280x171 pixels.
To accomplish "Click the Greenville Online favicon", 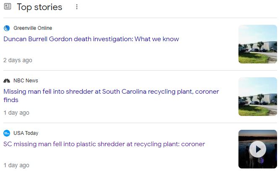I will (x=7, y=28).
